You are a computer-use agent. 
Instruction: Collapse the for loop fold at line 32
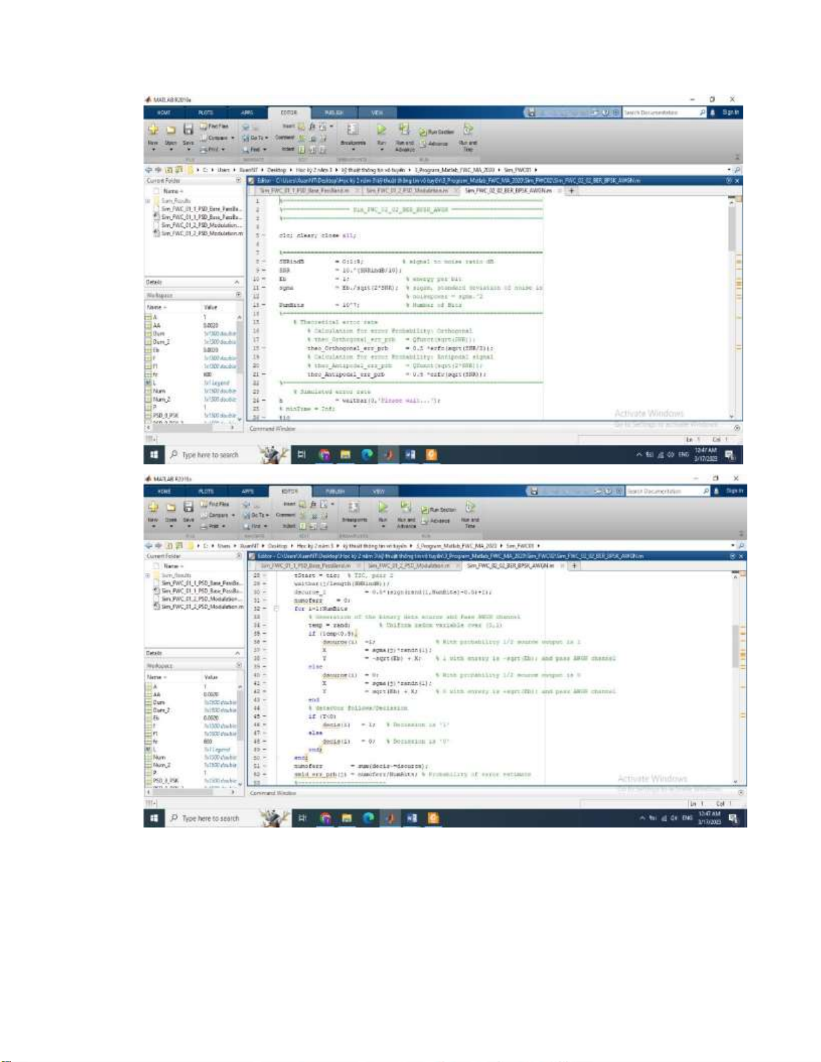275,608
